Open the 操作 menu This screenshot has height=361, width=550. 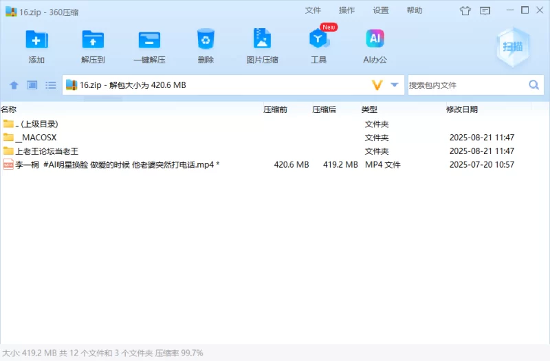coord(347,10)
